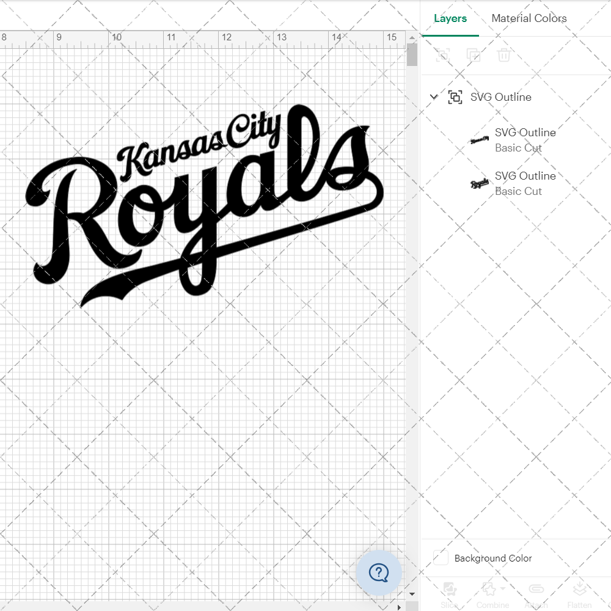Open the Background Color swatch
Image resolution: width=611 pixels, height=611 pixels.
(x=441, y=558)
